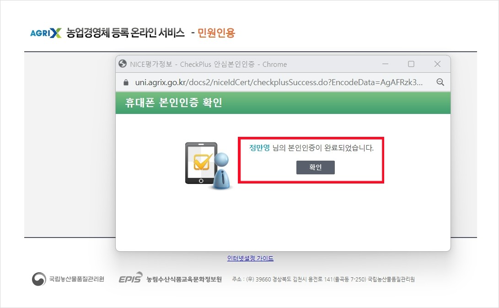Maximize the NICE평가정보 popup window
499x308 pixels.
[x=411, y=64]
